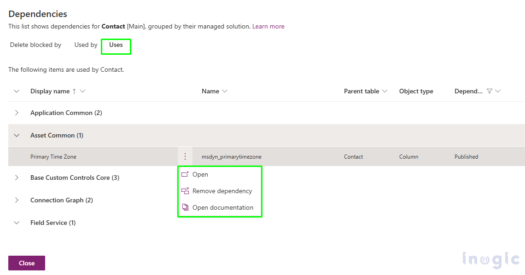This screenshot has height=275, width=525.
Task: Click the filter icon on Depend... column
Action: pos(490,91)
